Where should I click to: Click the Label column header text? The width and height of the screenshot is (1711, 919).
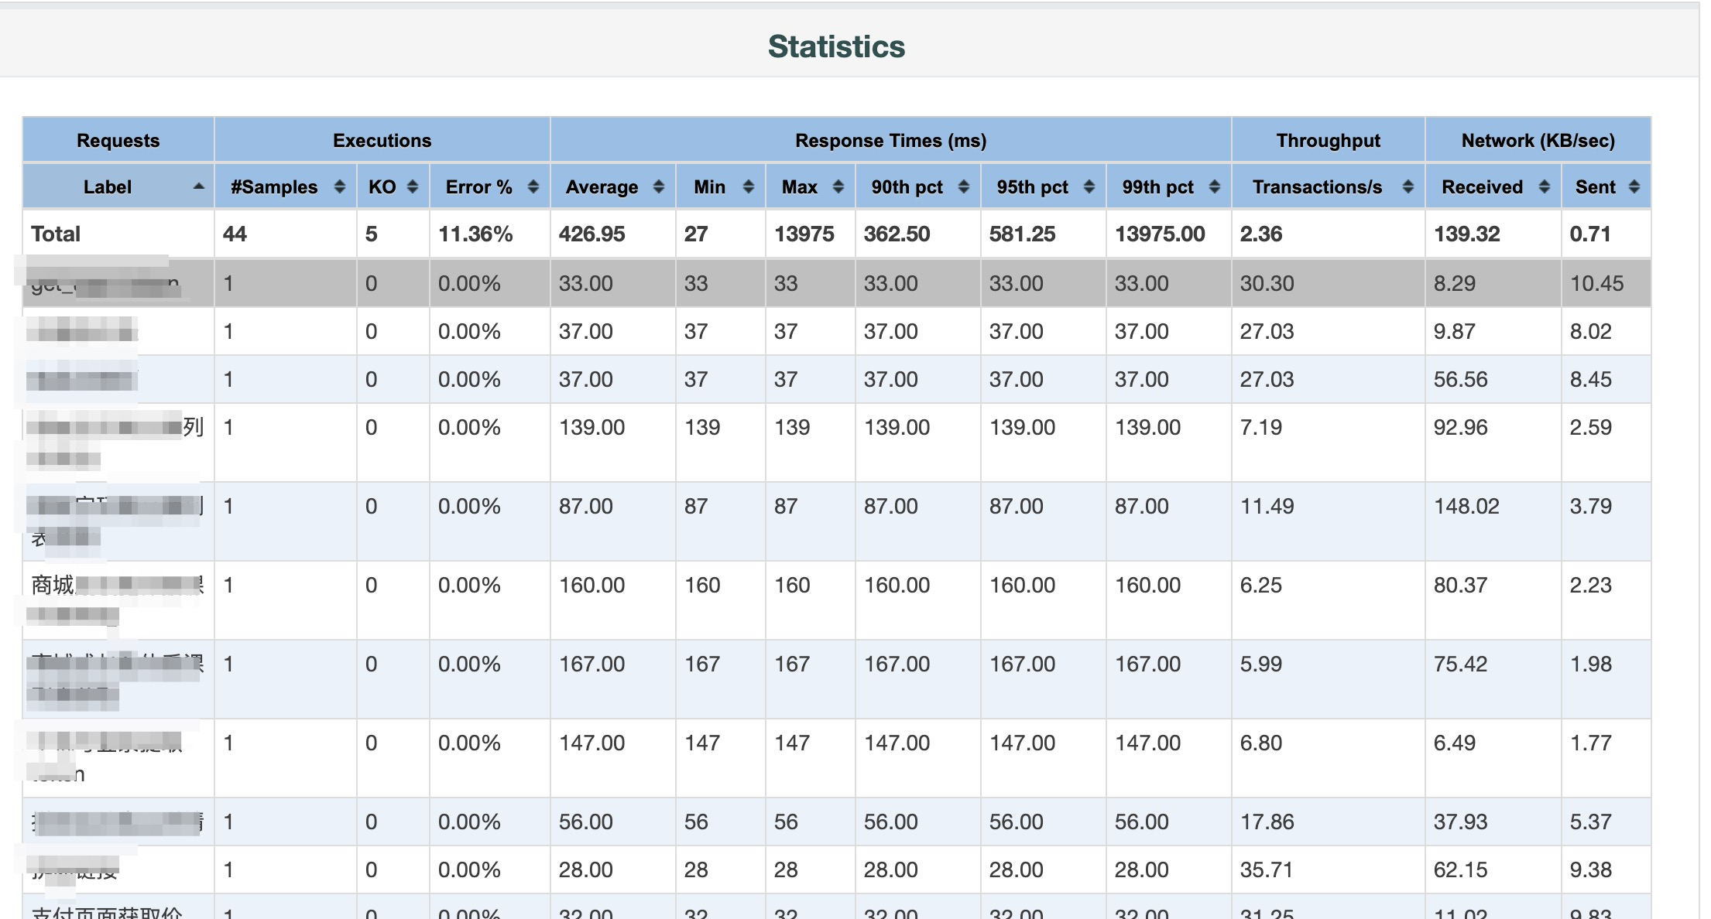(108, 187)
